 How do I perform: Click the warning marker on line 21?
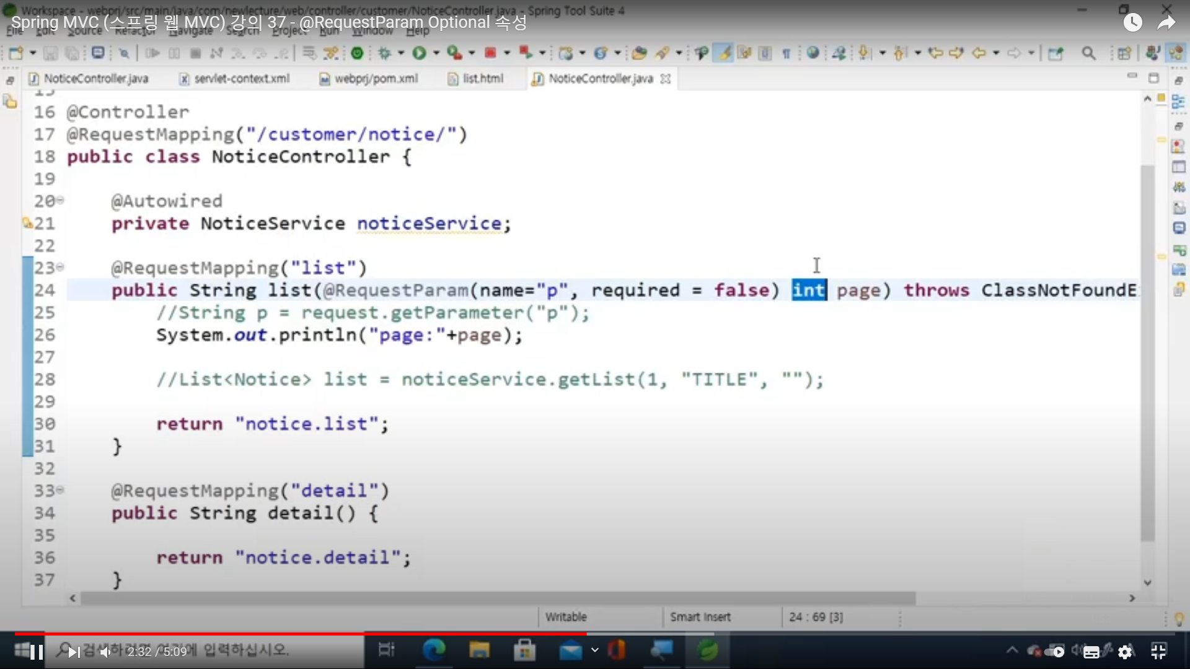[x=27, y=223]
